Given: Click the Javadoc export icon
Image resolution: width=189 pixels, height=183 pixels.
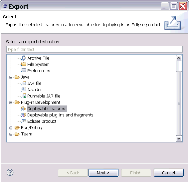Looking at the screenshot, I should [x=24, y=90].
